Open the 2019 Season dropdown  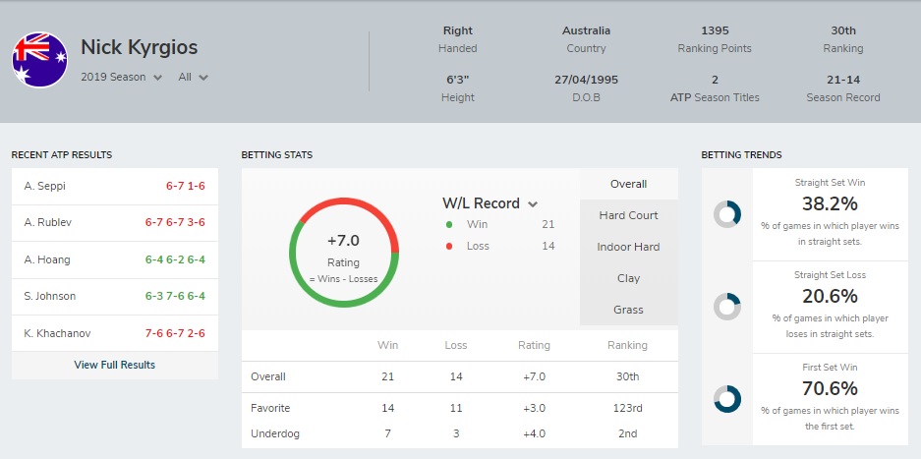122,77
